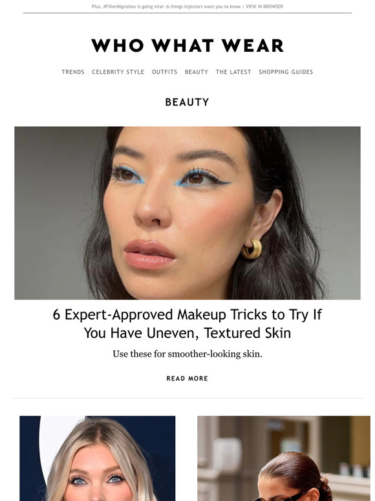Click READ MORE under makeup tricks article
Image resolution: width=375 pixels, height=501 pixels.
pos(187,378)
